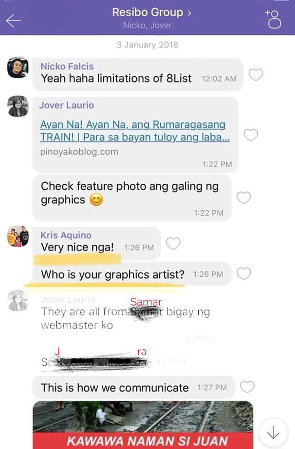This screenshot has height=449, width=295.
Task: Tap the Nicko Falcis sender name
Action: tap(67, 66)
